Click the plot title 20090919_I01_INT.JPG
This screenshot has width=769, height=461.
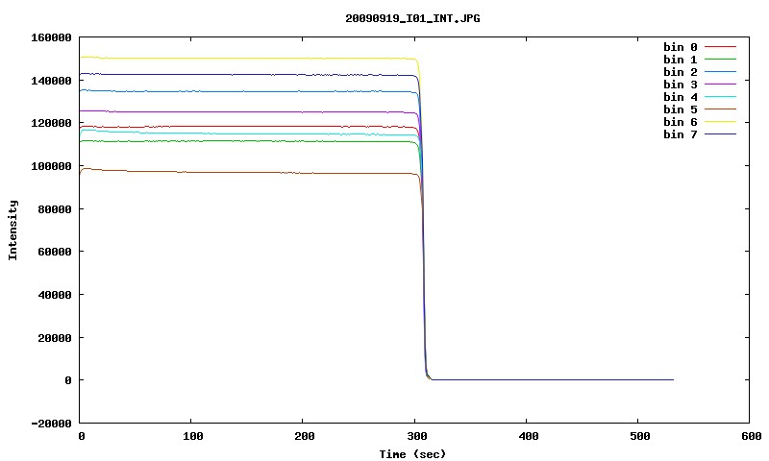pos(412,18)
